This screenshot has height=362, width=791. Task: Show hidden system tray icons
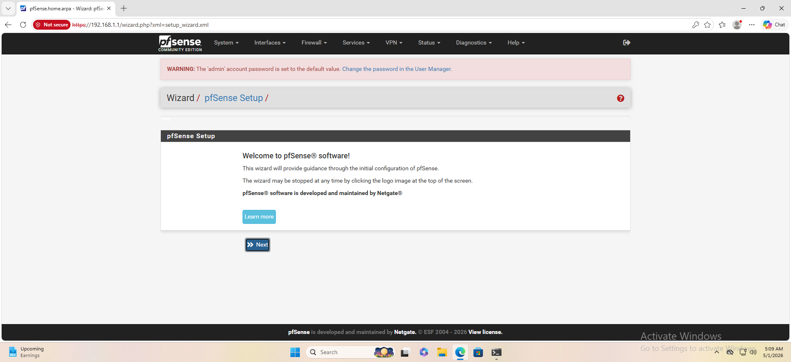[717, 352]
